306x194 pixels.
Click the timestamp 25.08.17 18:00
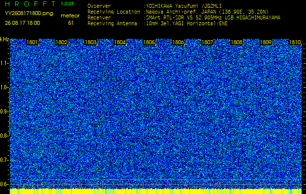click(x=22, y=23)
